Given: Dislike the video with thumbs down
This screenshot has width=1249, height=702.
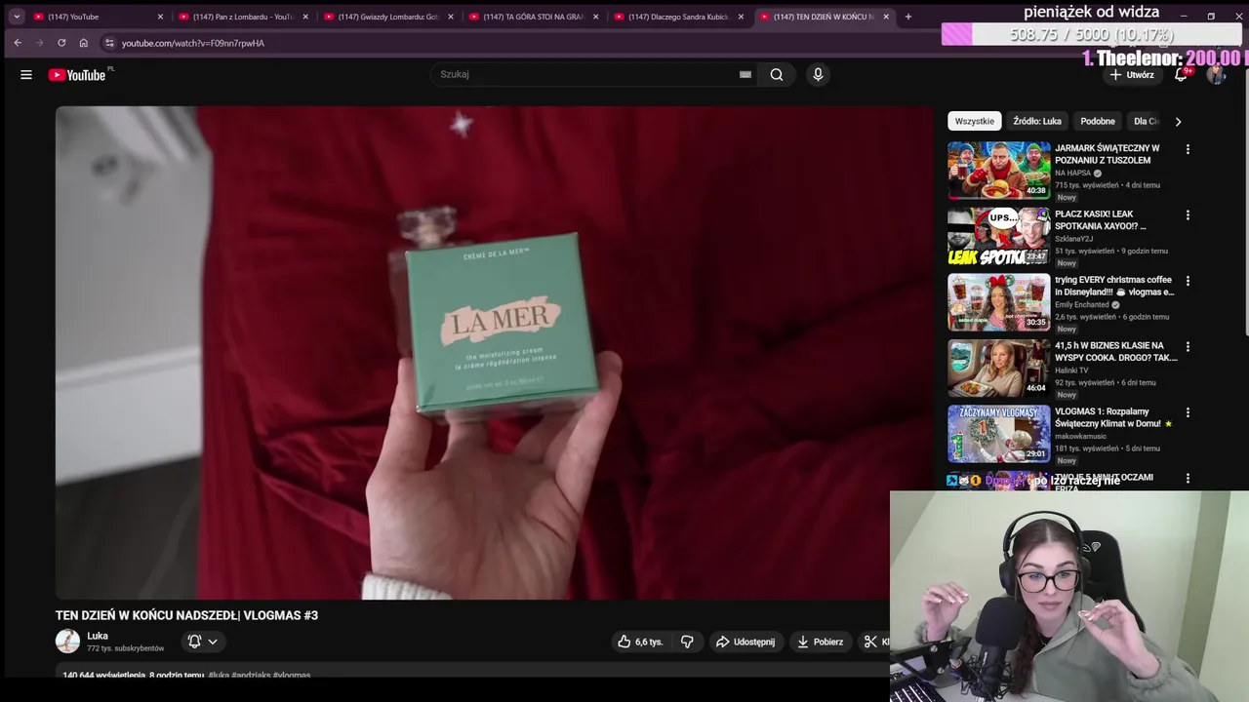Looking at the screenshot, I should [687, 642].
